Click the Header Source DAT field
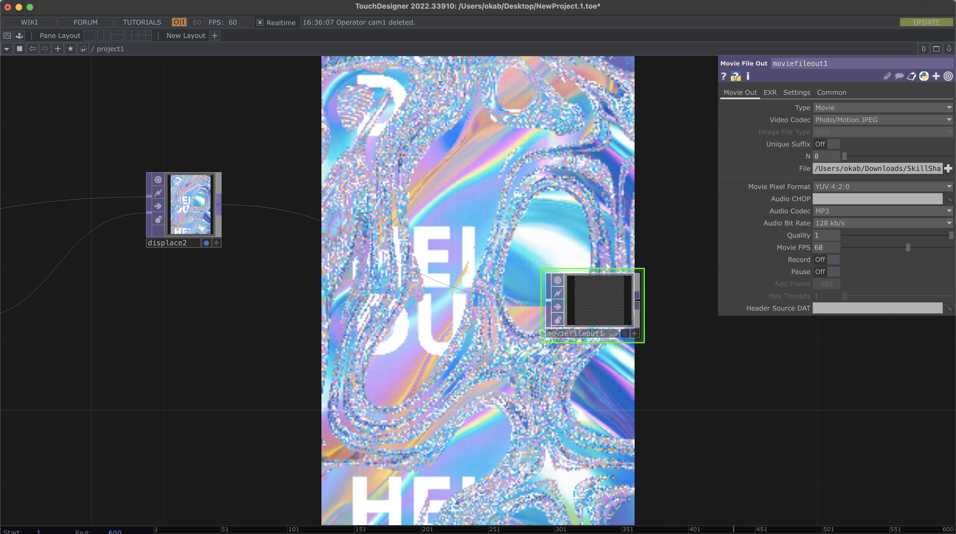The image size is (956, 534). 877,308
